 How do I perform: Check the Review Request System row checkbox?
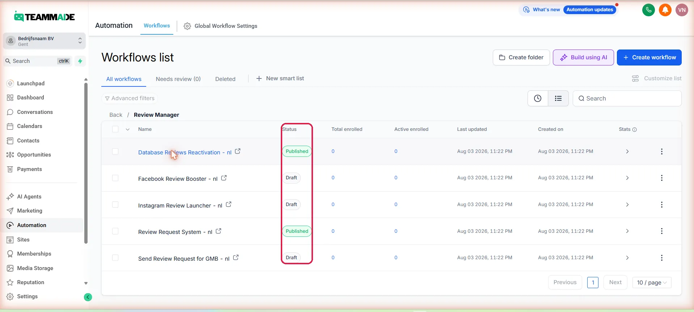tap(115, 231)
